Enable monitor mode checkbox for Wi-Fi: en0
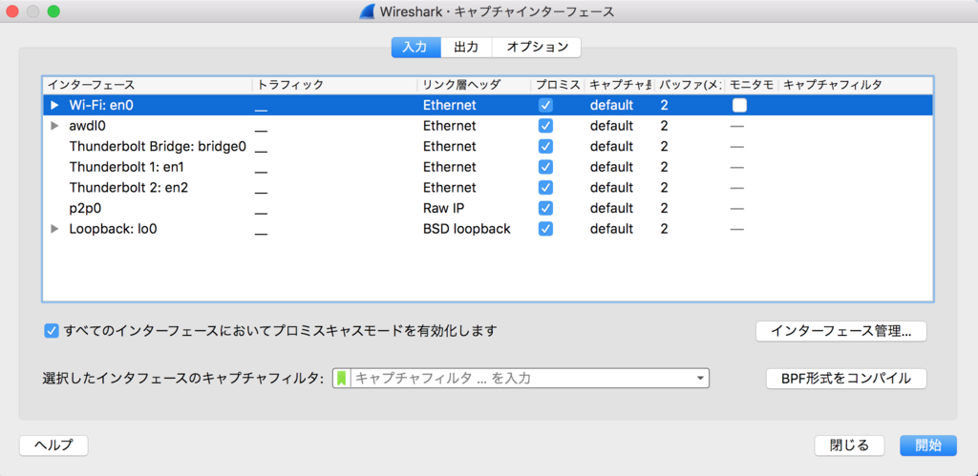This screenshot has height=476, width=978. 739,105
